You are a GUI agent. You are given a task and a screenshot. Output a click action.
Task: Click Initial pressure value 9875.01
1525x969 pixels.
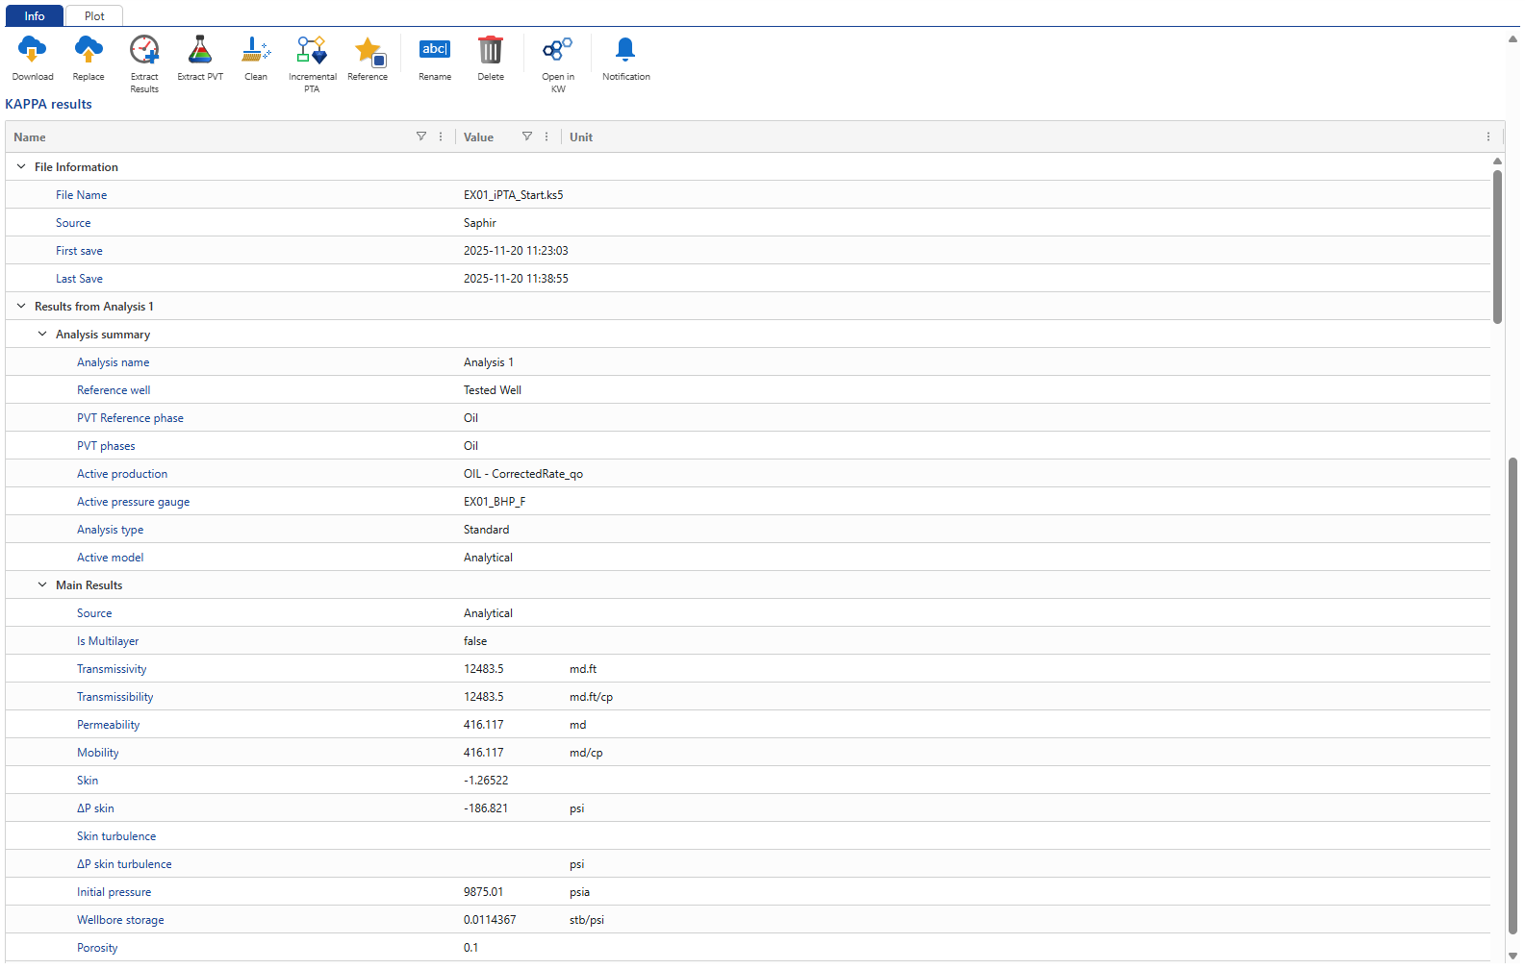(483, 892)
